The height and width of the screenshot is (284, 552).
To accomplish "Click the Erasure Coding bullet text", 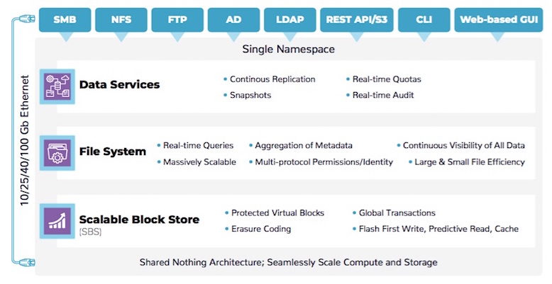I will point(258,229).
